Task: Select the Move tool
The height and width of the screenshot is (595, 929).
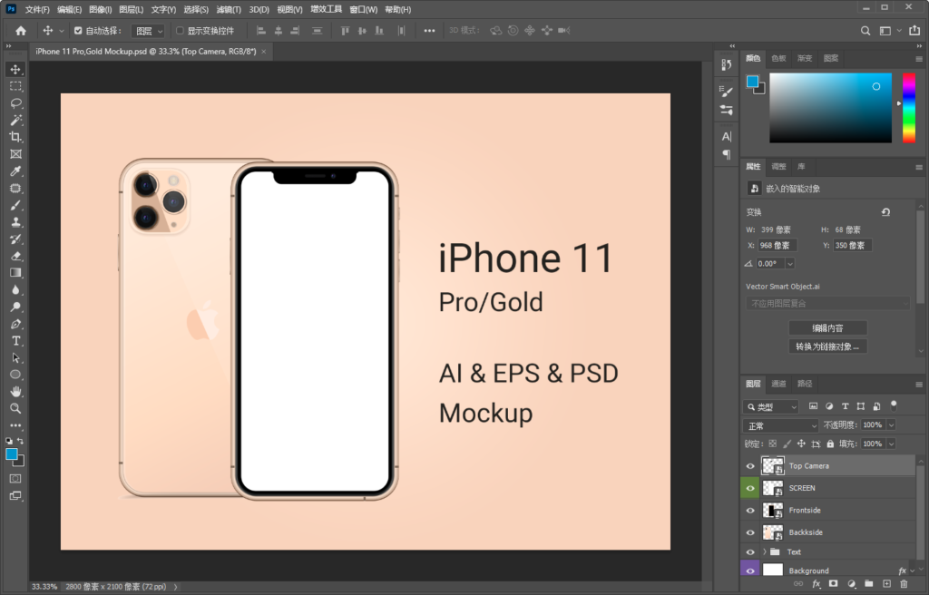Action: (x=15, y=69)
